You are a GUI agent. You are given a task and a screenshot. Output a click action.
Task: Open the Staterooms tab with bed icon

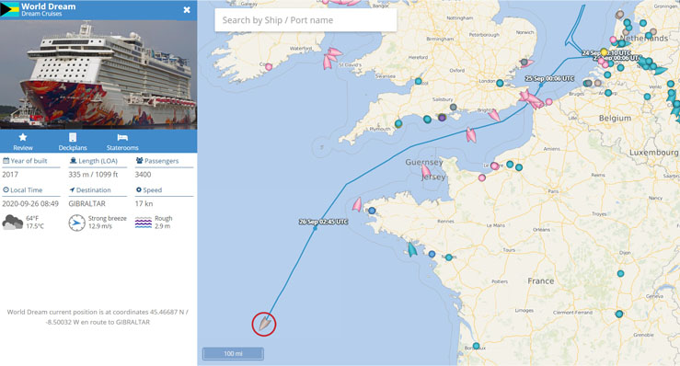tap(122, 142)
